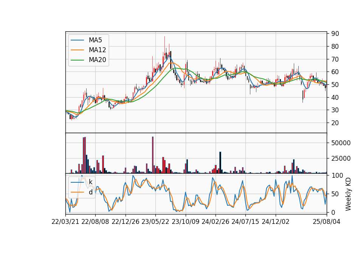Click the 22/08/08 date tick label
This screenshot has width=363, height=261.
95,222
